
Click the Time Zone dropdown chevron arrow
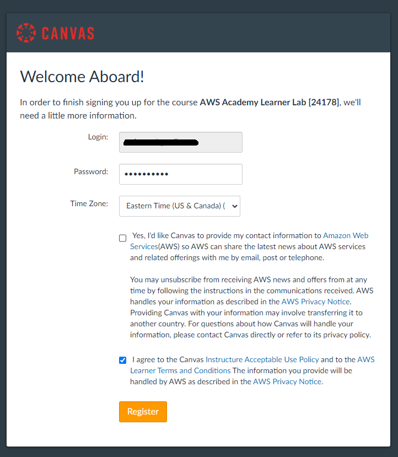235,206
